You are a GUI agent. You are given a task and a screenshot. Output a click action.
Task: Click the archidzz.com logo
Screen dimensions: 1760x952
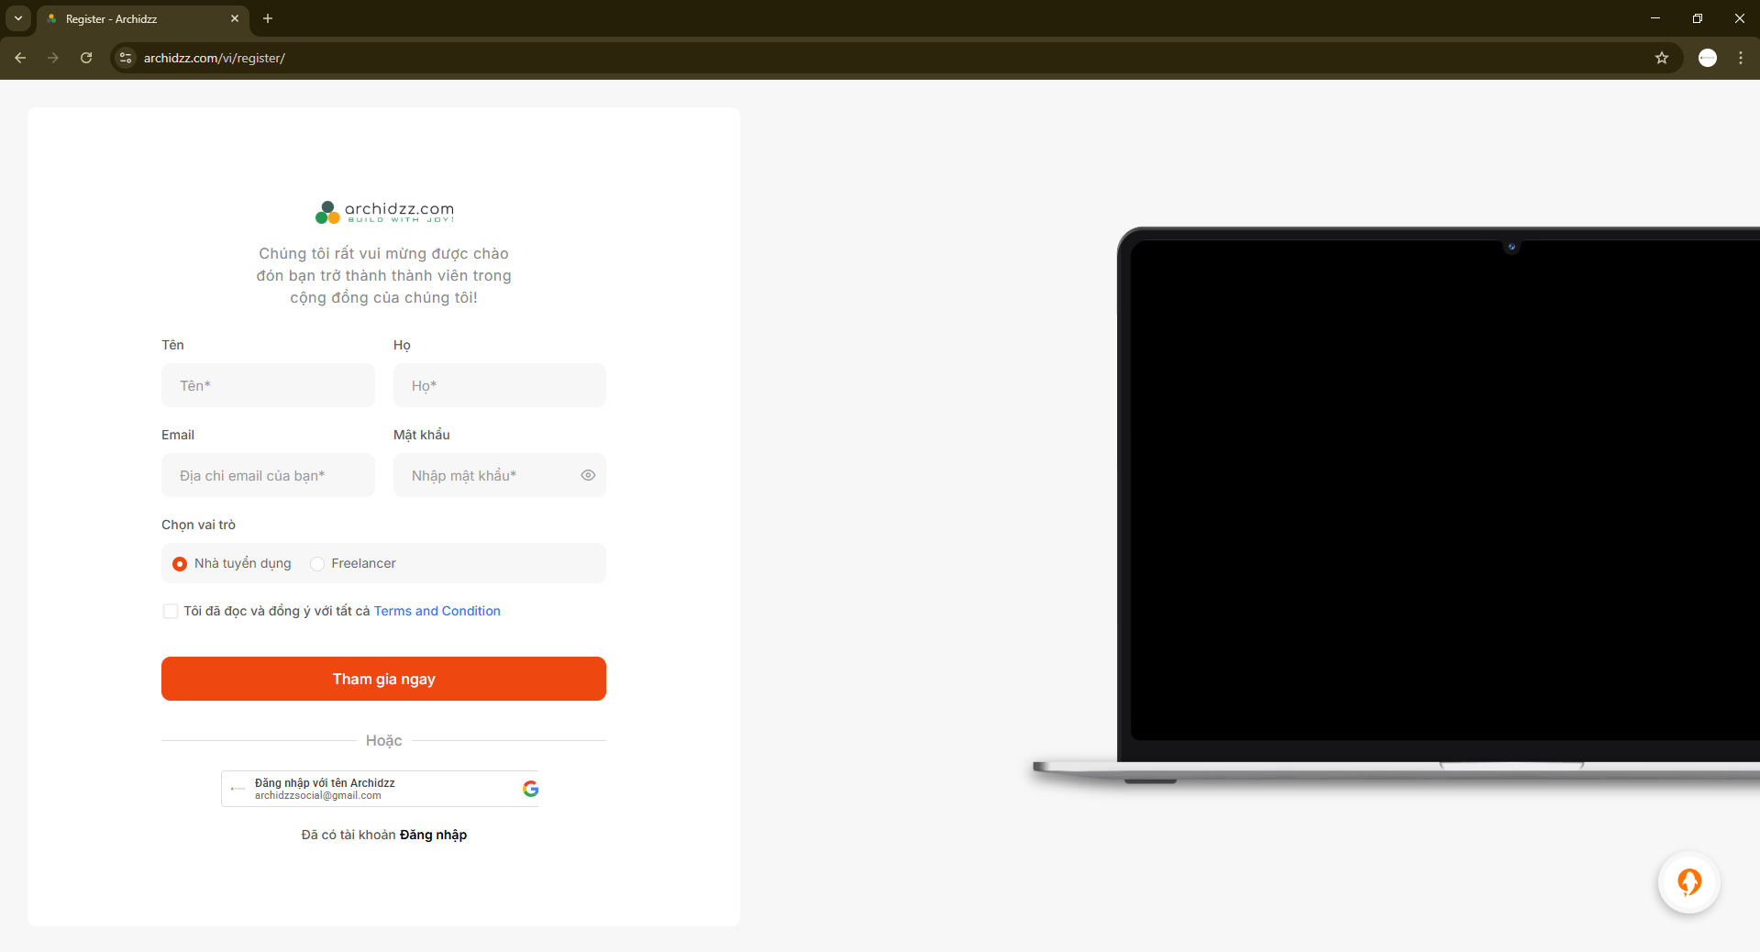point(384,212)
